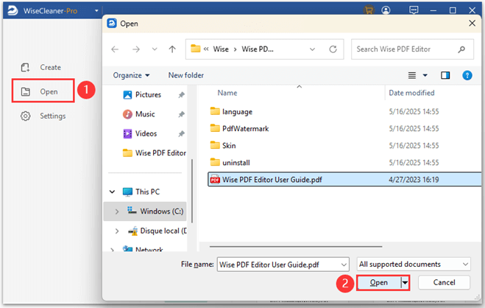Go forward in the Open dialog
Screen dimensions: 485x308
[x=136, y=49]
